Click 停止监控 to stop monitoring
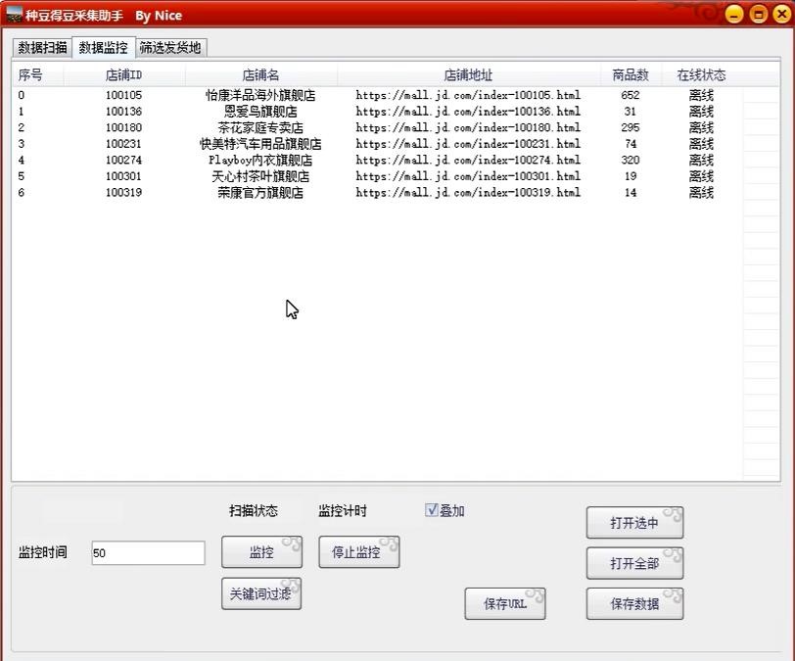The image size is (795, 661). tap(357, 551)
